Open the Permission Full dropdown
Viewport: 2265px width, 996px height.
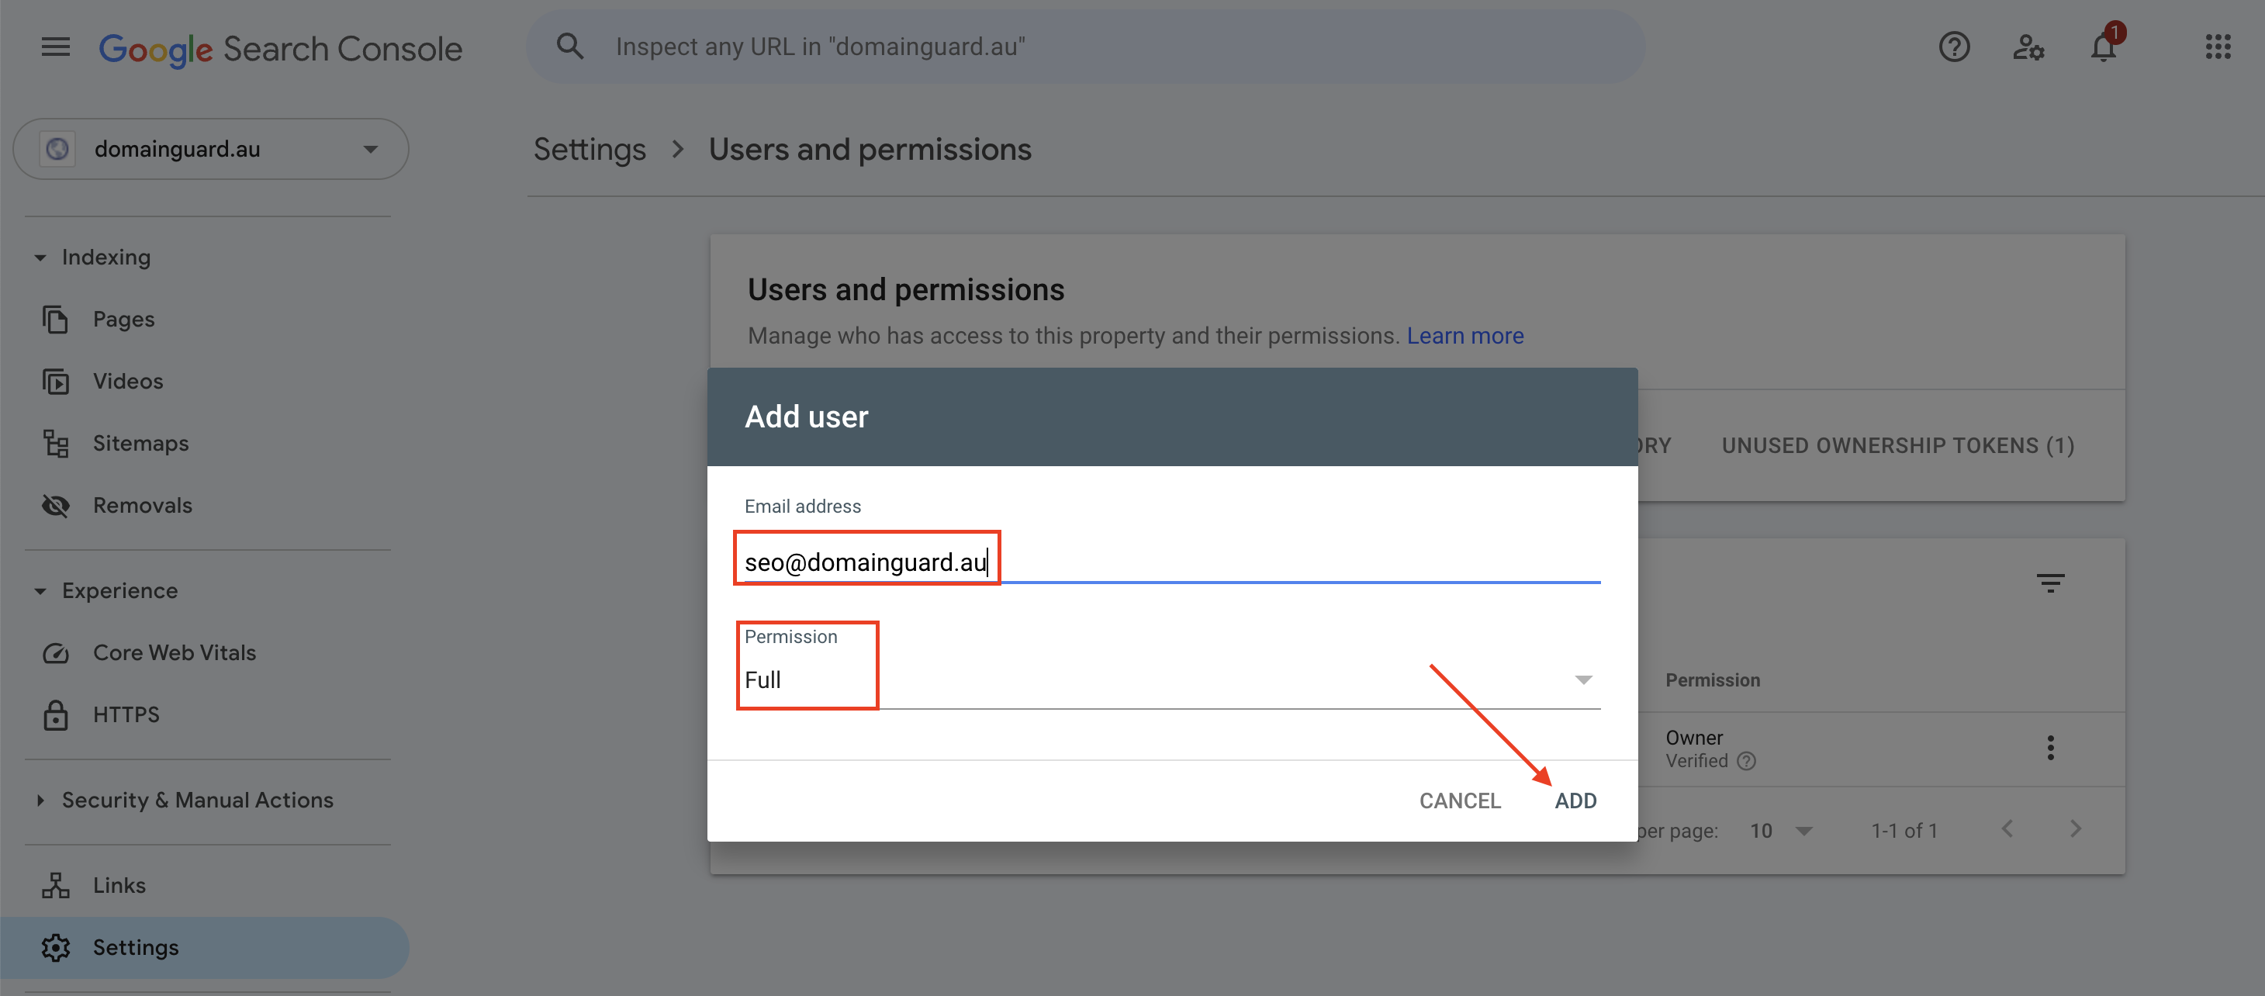coord(1172,679)
